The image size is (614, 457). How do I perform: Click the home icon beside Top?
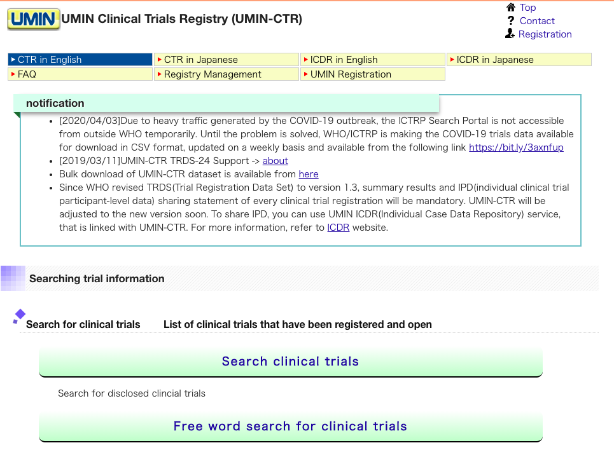click(x=511, y=7)
